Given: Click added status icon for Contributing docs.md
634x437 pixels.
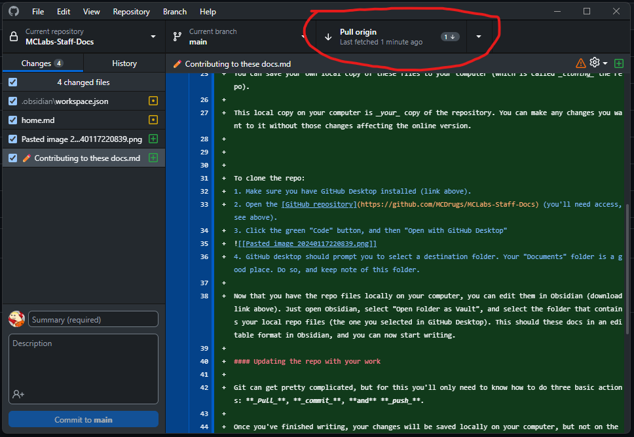Looking at the screenshot, I should pos(153,158).
